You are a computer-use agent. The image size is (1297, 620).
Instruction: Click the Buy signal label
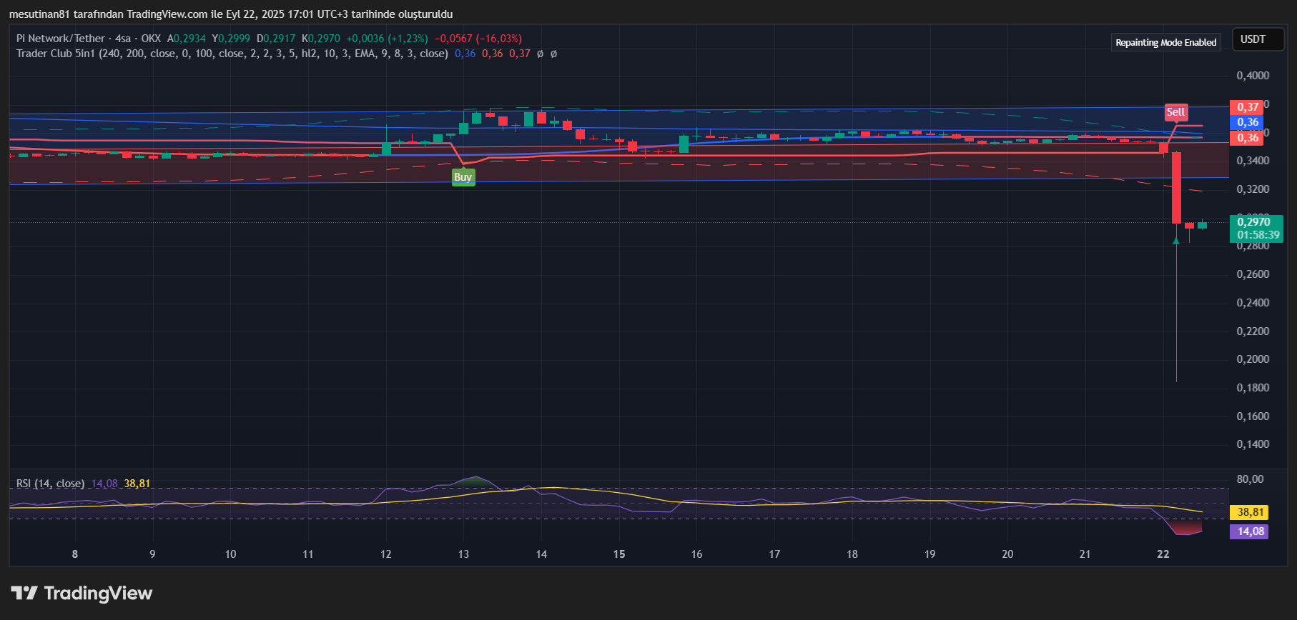point(463,177)
